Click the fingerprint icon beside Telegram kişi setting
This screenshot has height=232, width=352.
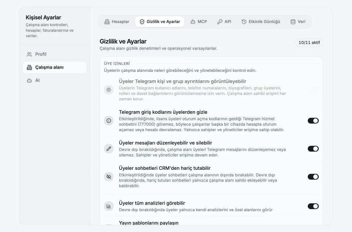click(x=109, y=90)
